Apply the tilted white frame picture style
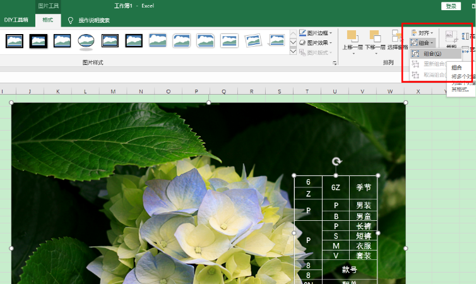Viewport: 476px width, 284px height. (x=253, y=40)
